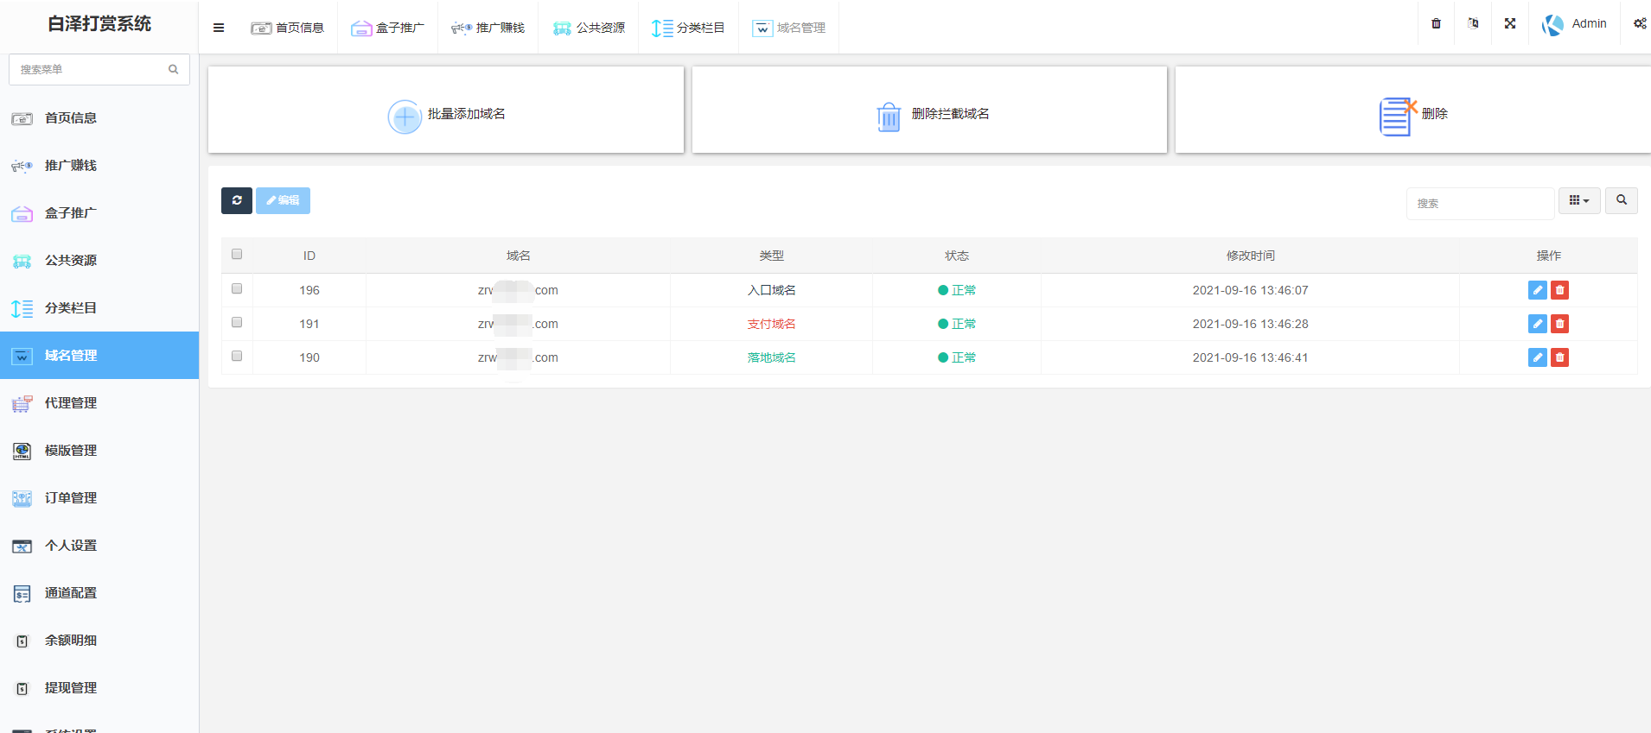Viewport: 1651px width, 733px height.
Task: Click the refresh table icon button
Action: click(237, 200)
